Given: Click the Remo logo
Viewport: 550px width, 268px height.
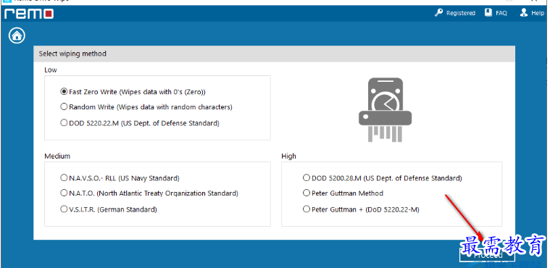Looking at the screenshot, I should [29, 14].
